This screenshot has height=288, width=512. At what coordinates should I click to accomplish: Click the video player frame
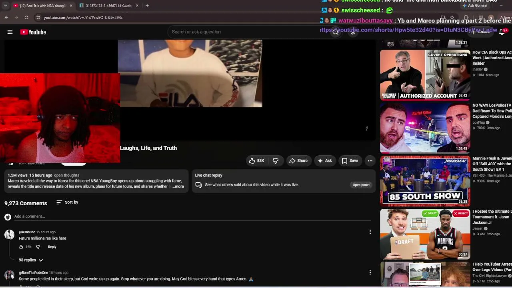(x=190, y=90)
